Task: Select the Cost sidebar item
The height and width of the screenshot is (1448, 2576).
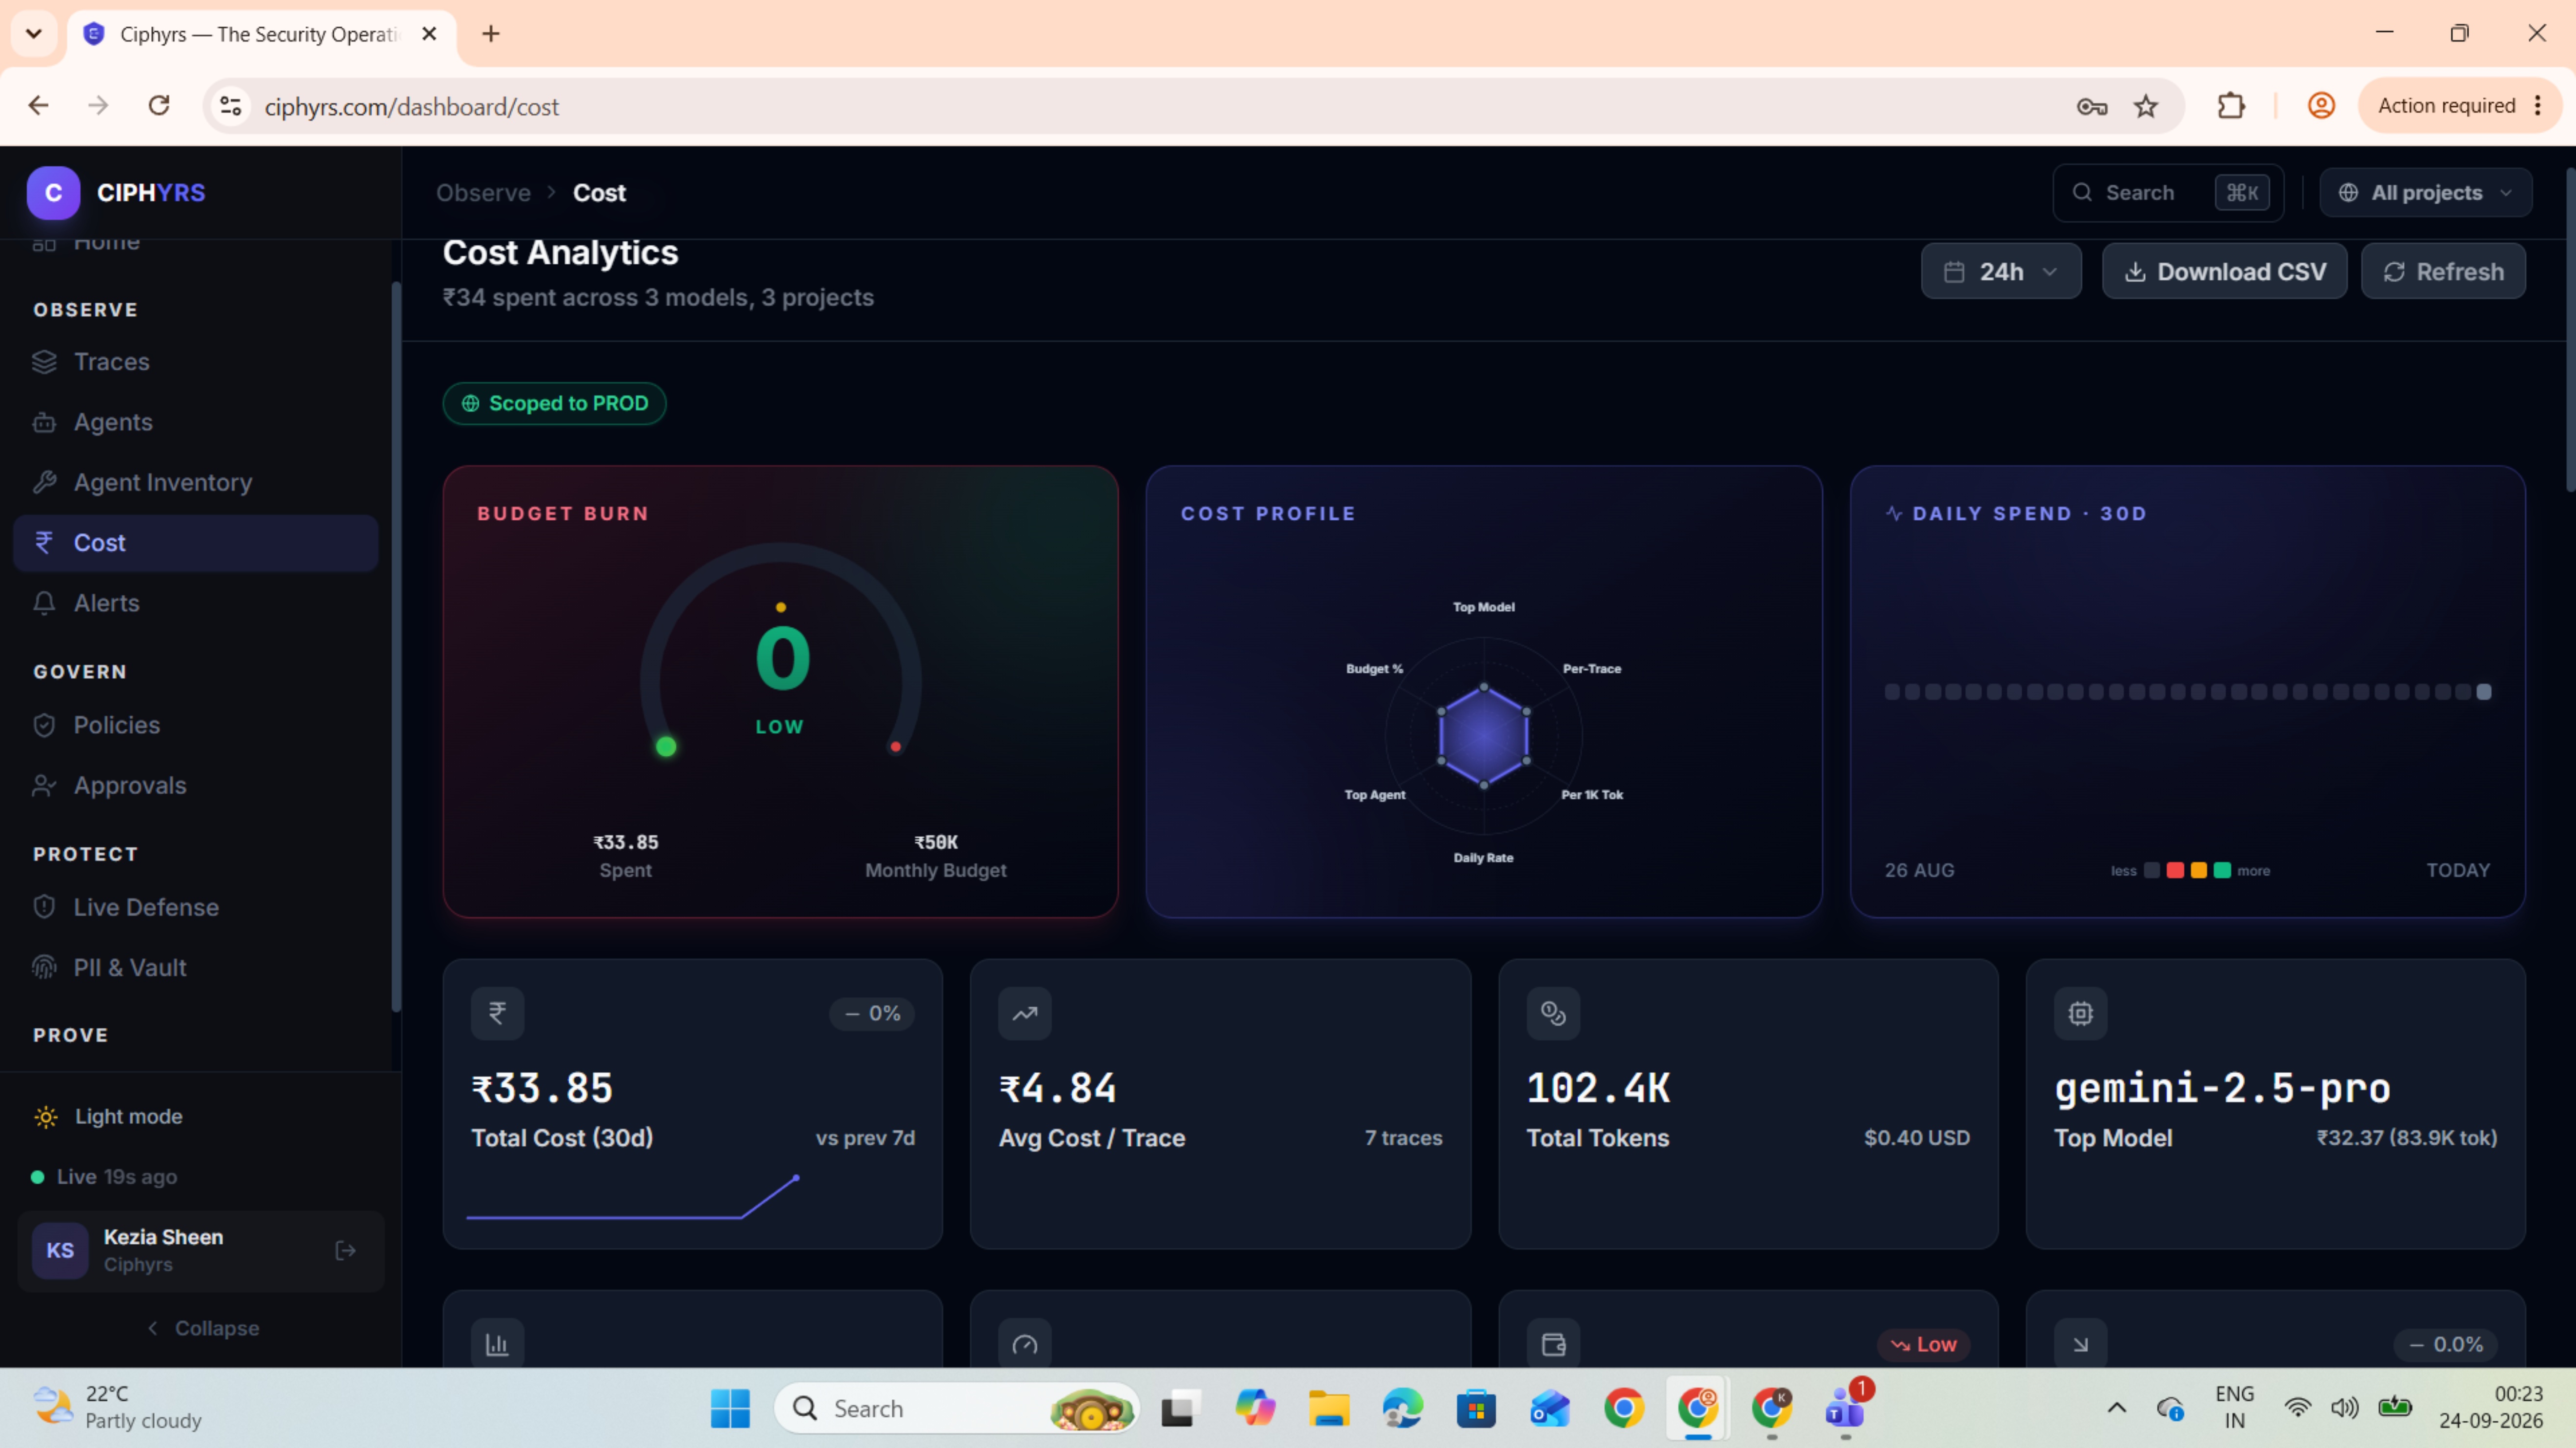Action: point(196,543)
